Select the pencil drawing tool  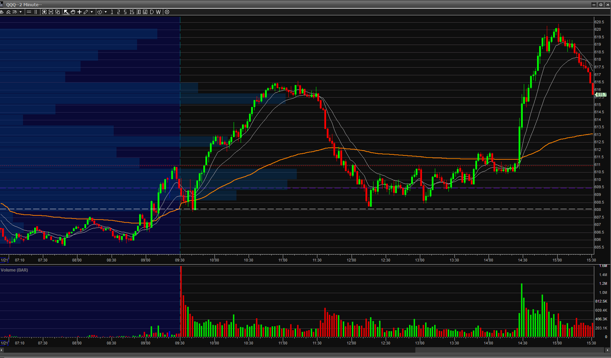[x=86, y=12]
